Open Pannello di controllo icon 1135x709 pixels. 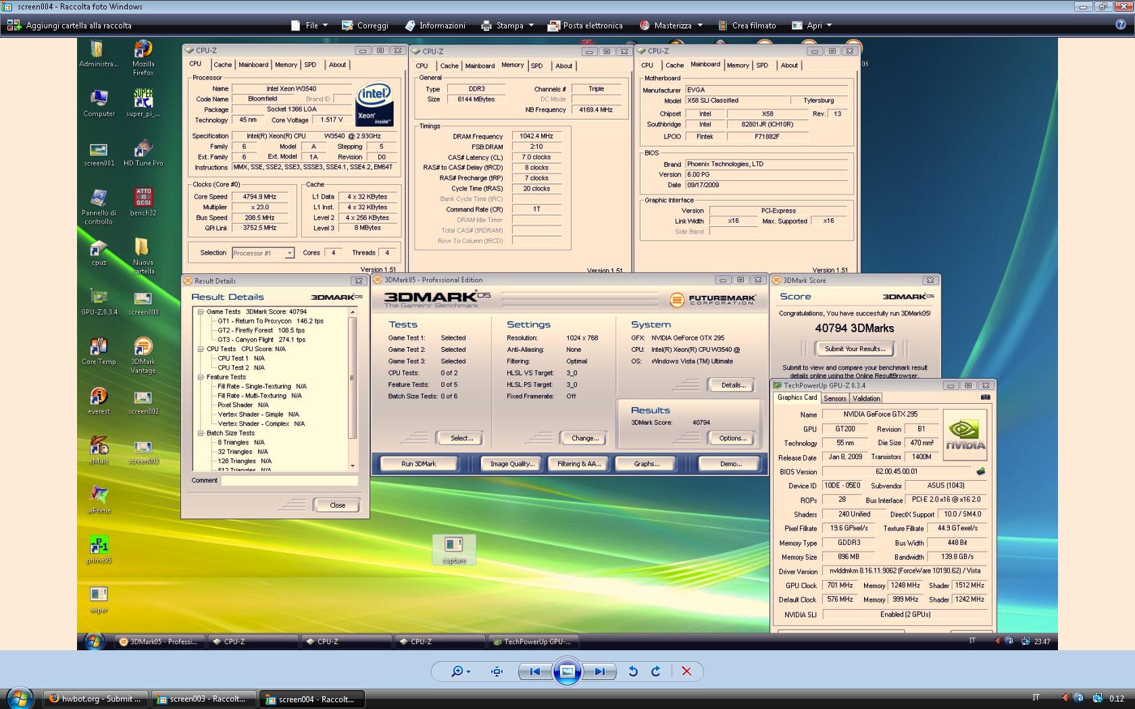coord(99,207)
